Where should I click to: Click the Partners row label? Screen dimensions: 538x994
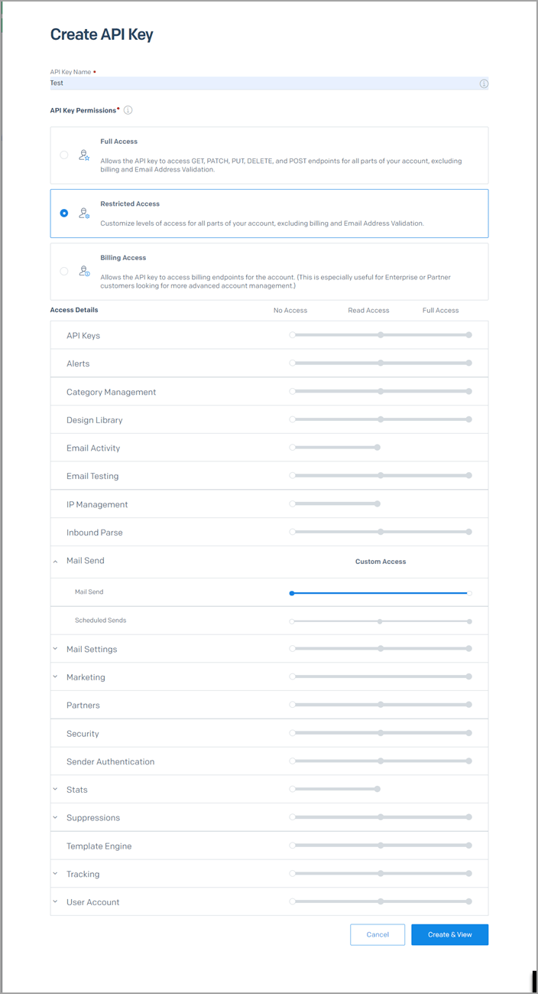pos(83,706)
